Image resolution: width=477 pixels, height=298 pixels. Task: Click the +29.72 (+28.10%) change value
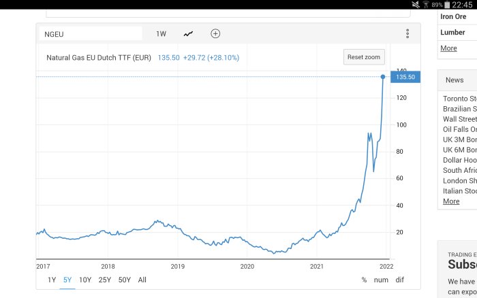[x=211, y=58]
